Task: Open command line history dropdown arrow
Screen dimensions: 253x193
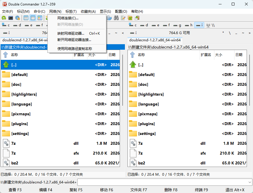Action: tap(250, 182)
